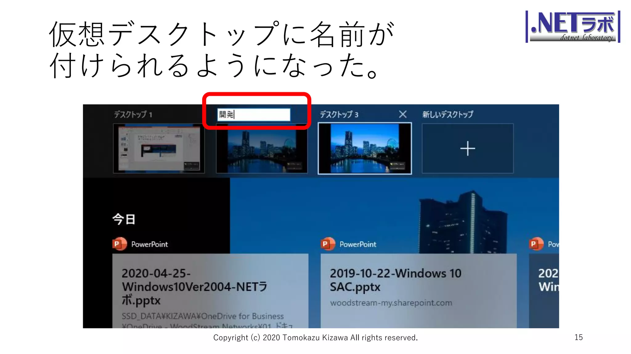Click the desktop name input field containing 開発
This screenshot has width=631, height=354.
click(254, 115)
